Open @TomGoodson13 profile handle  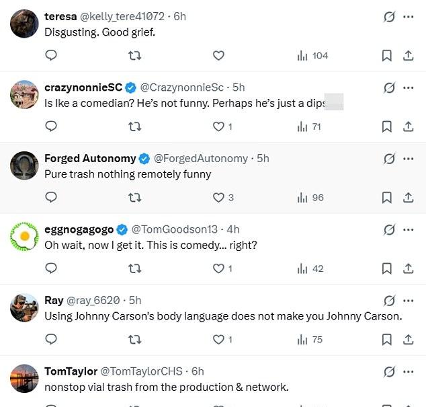[175, 229]
